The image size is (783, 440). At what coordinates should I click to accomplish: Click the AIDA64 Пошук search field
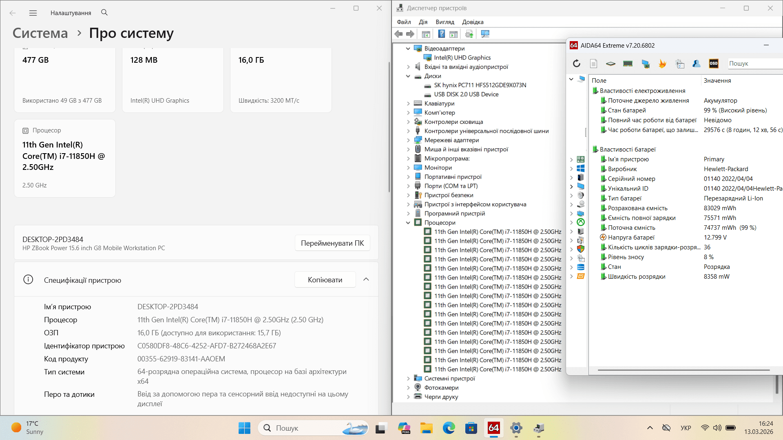754,64
